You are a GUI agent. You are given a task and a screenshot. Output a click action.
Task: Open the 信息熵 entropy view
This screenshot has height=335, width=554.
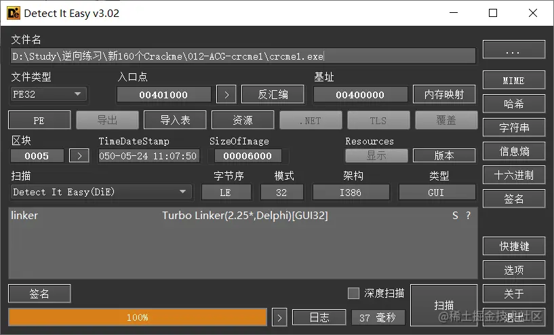pos(514,151)
